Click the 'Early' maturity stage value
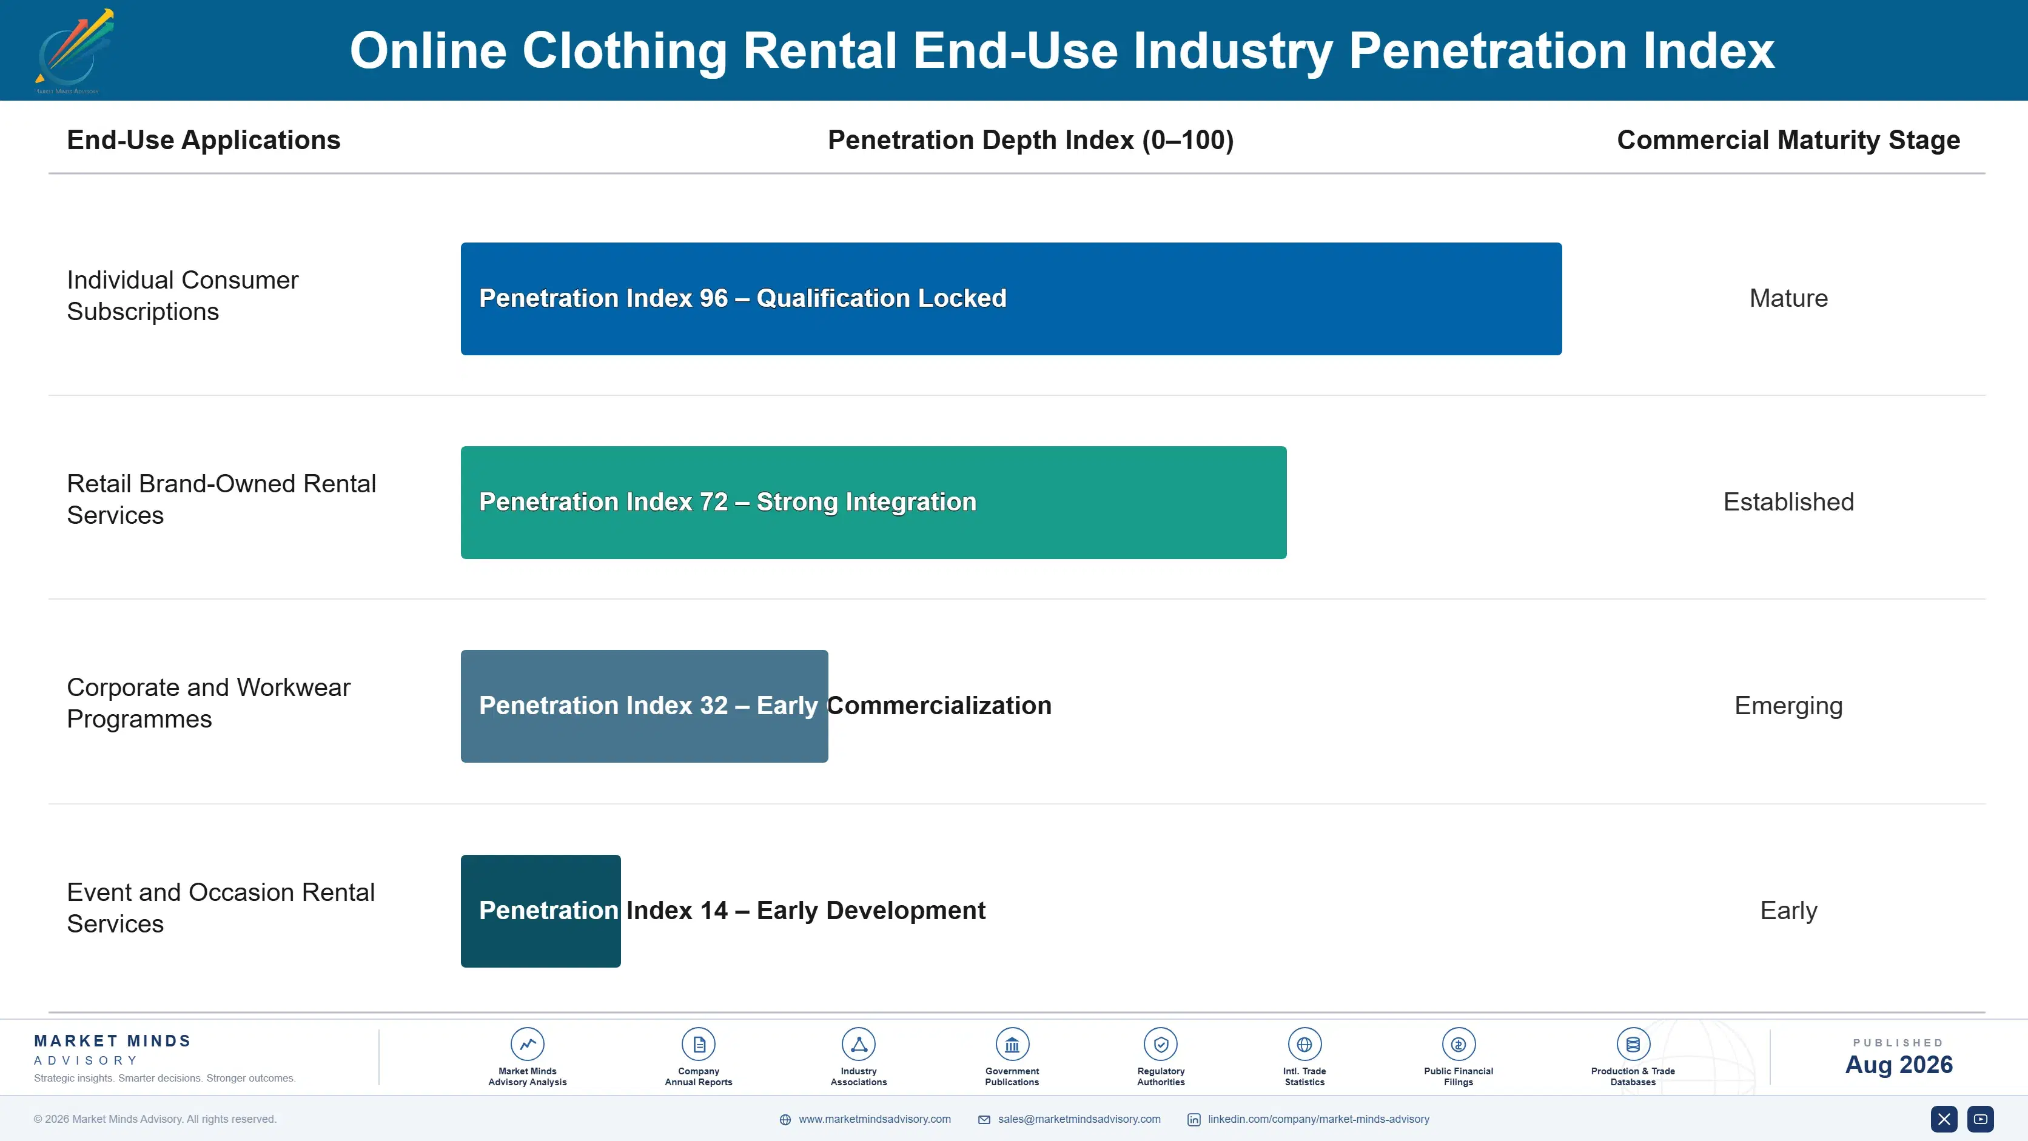Image resolution: width=2028 pixels, height=1141 pixels. click(1788, 911)
